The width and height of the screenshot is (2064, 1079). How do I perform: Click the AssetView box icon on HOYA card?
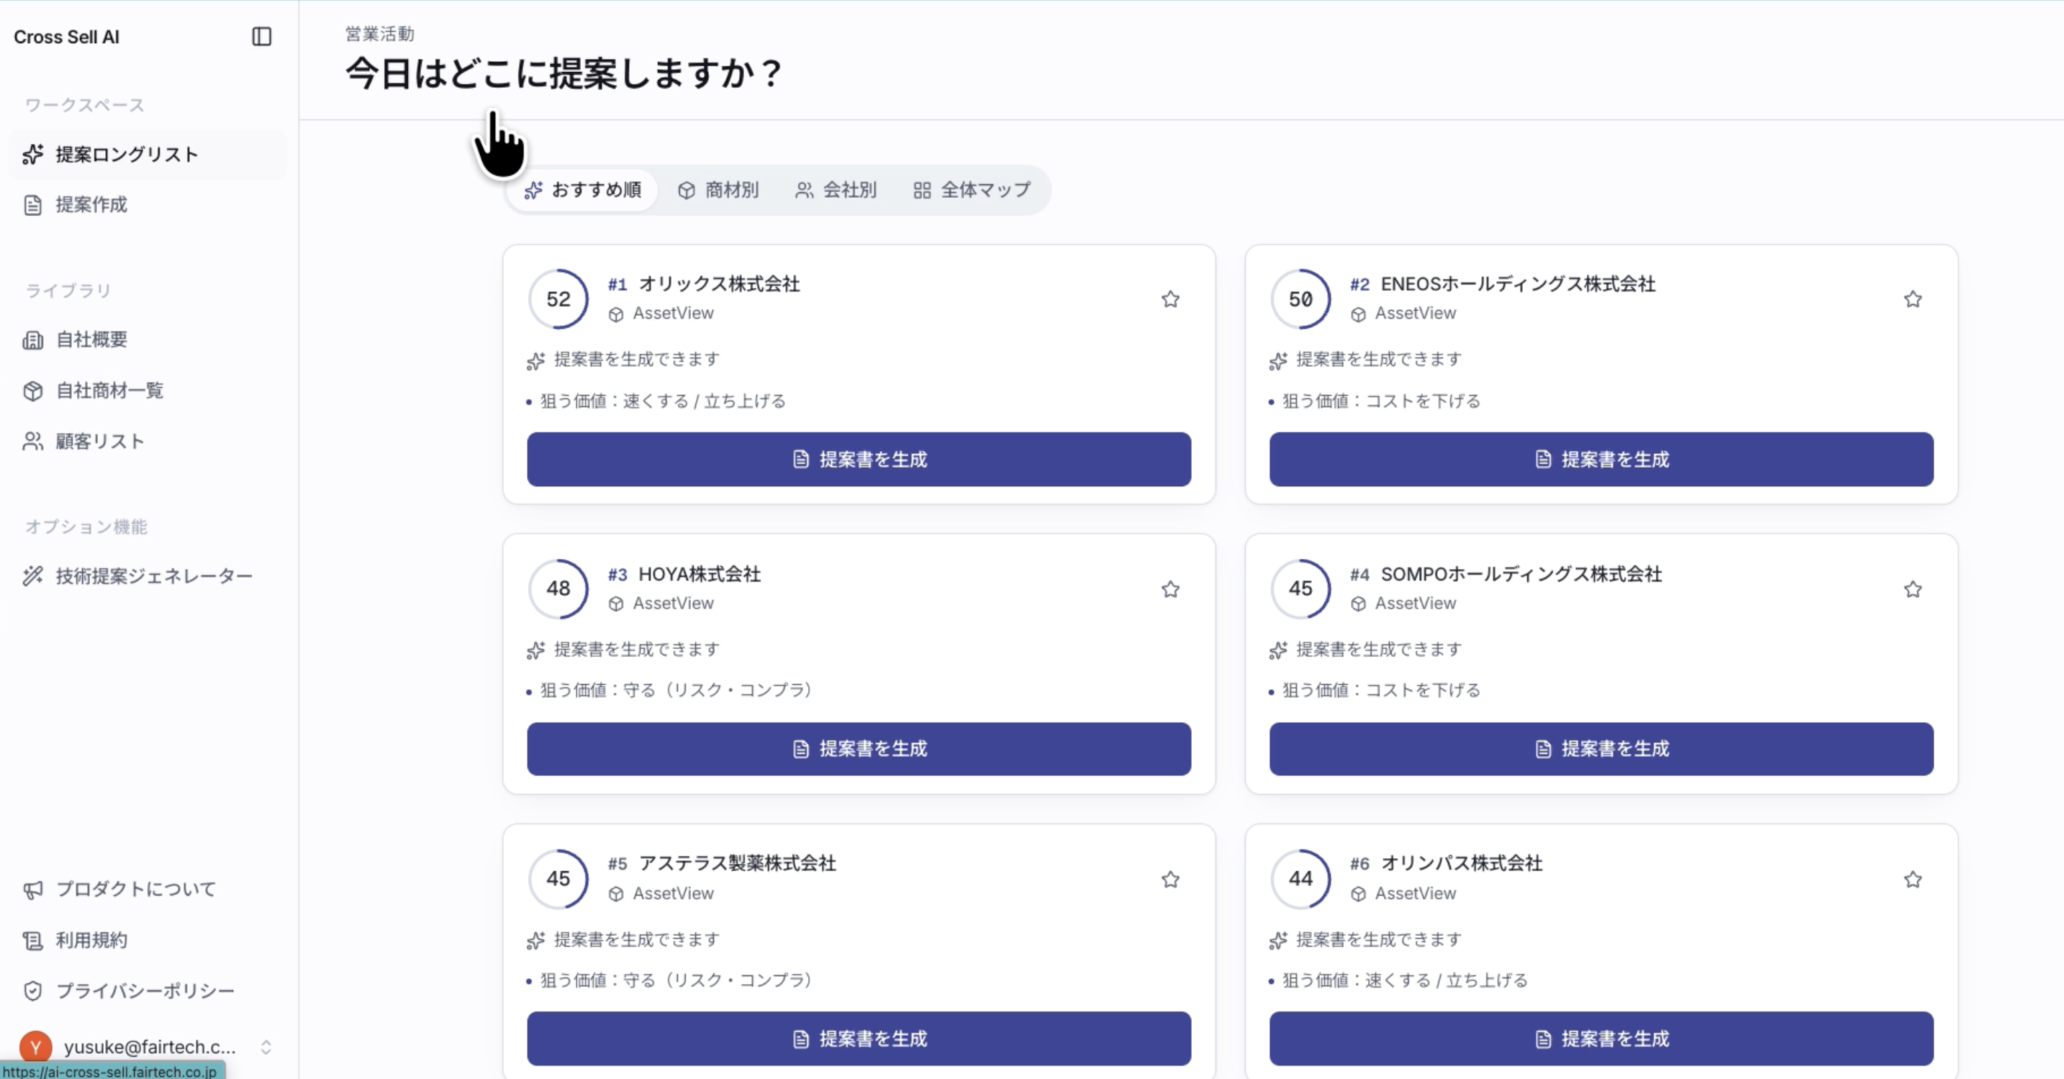coord(615,604)
